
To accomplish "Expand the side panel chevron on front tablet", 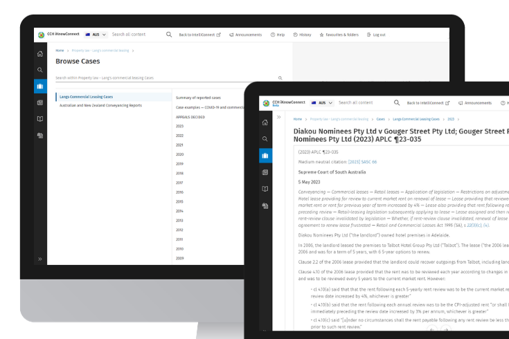I will (279, 118).
